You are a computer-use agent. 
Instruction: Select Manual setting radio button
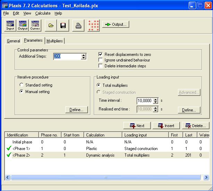21,91
